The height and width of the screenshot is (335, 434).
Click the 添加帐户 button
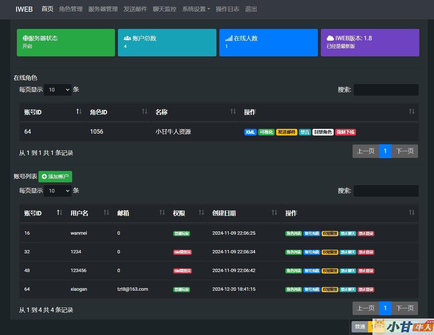click(55, 176)
